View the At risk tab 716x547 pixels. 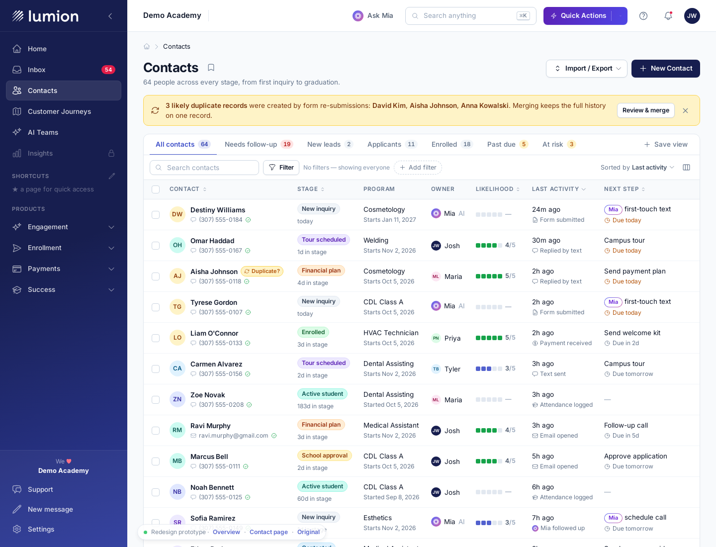[559, 144]
